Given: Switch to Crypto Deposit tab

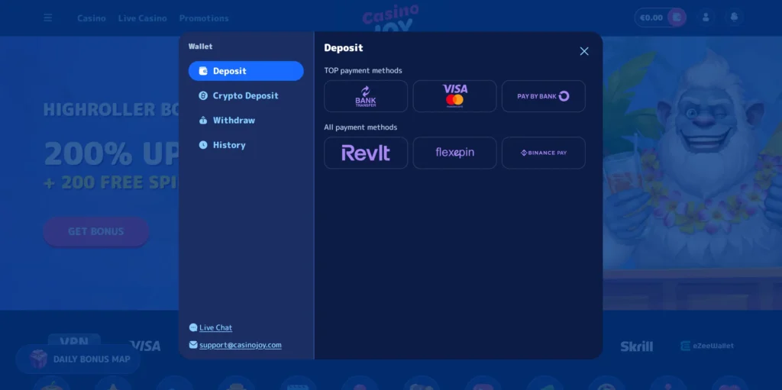Looking at the screenshot, I should pos(246,95).
